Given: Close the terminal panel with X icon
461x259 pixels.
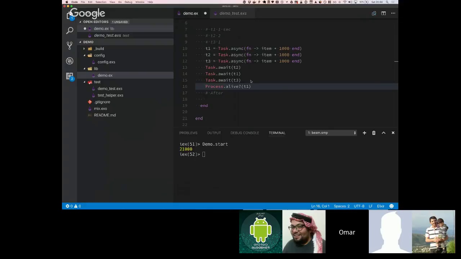Looking at the screenshot, I should (393, 133).
